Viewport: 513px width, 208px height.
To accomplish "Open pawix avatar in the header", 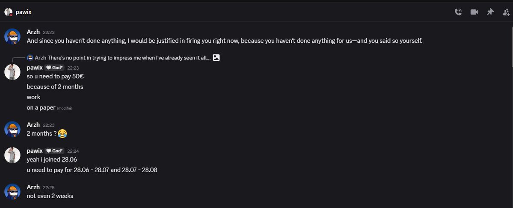I will 8,12.
